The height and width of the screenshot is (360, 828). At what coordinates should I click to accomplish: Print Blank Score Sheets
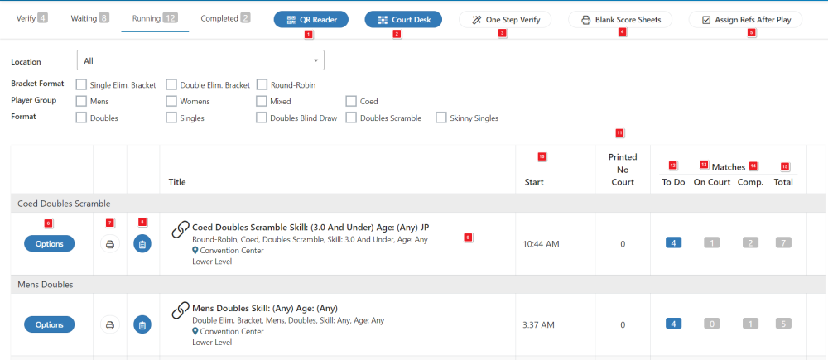pyautogui.click(x=621, y=20)
